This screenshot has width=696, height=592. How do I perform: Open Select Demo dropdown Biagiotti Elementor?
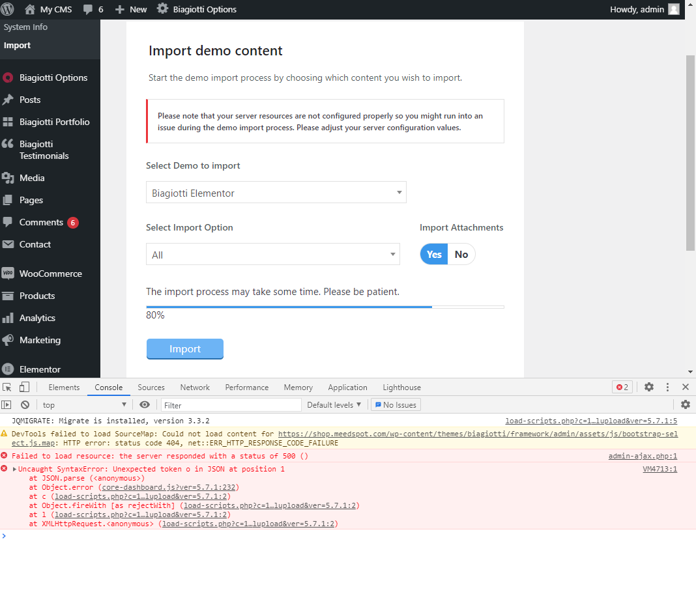point(276,193)
